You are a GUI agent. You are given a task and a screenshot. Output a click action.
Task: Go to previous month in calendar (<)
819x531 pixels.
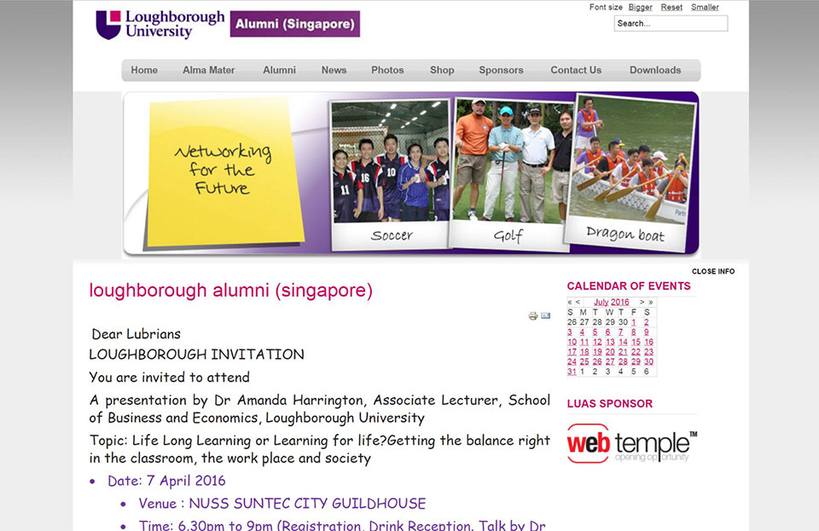(578, 302)
